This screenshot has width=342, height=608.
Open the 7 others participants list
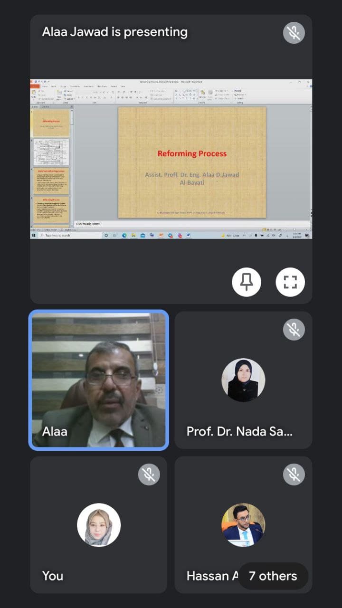(x=273, y=576)
